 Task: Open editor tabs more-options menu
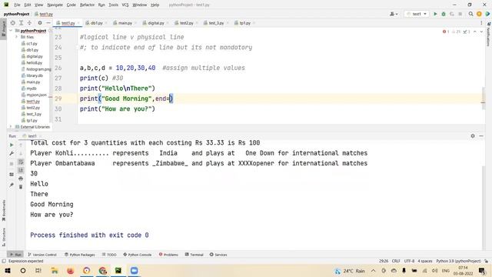pyautogui.click(x=481, y=23)
